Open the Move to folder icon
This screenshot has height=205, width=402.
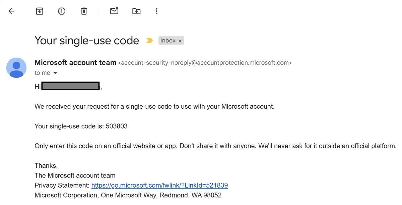click(x=136, y=11)
